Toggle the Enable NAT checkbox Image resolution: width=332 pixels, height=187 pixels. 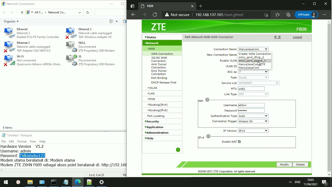239,142
